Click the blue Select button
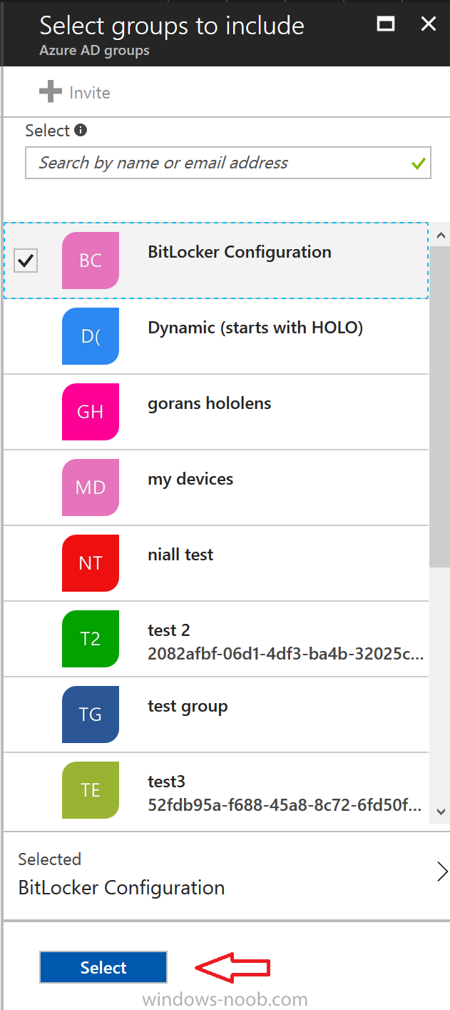This screenshot has width=450, height=1010. tap(103, 967)
